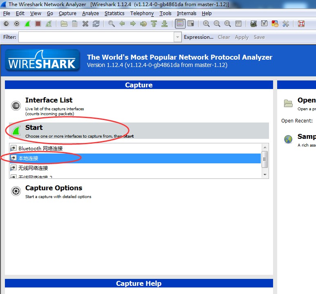Open the Telephony menu
316x294 pixels.
[142, 13]
